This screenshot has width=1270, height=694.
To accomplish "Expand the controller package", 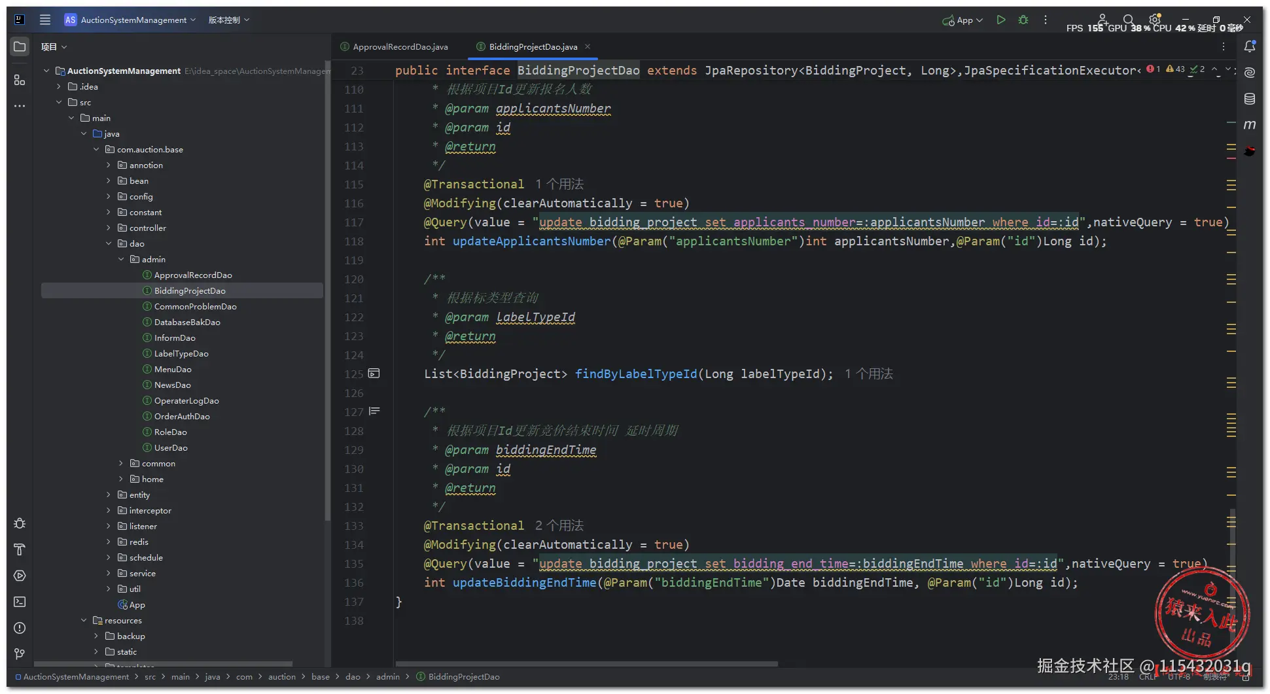I will click(x=109, y=228).
